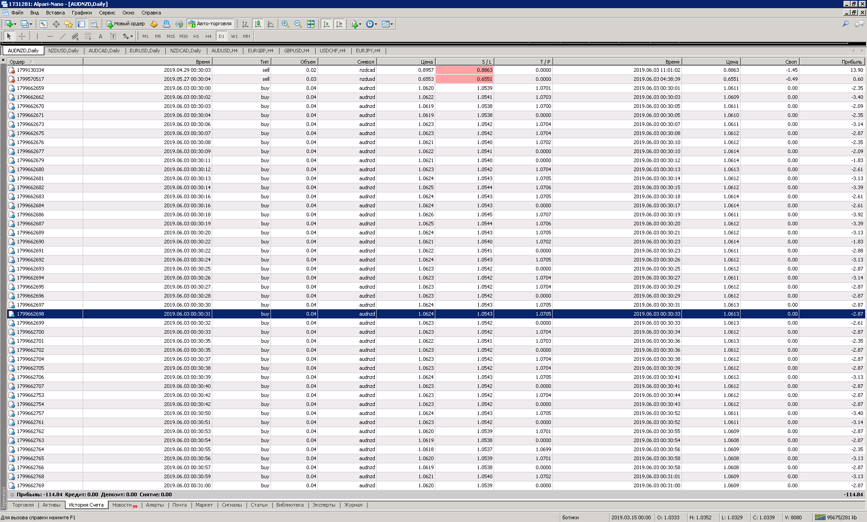
Task: Open MetaEditor with the yellow book icon
Action: (154, 24)
